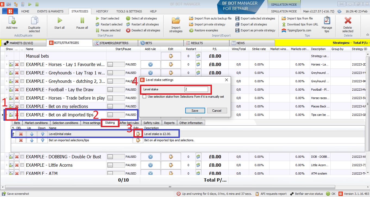The height and width of the screenshot is (197, 370).
Task: Tick checkbox for Little Acorns strategy
Action: [x=22, y=165]
